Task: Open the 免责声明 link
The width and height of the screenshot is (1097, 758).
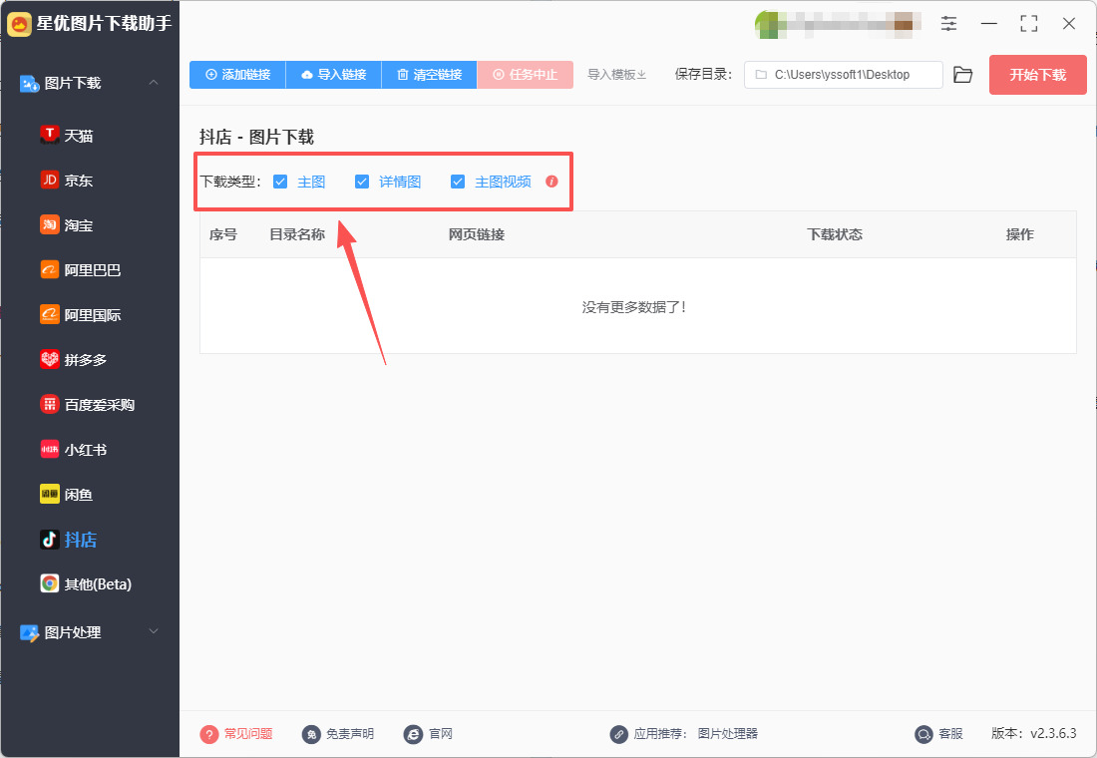Action: click(x=338, y=733)
